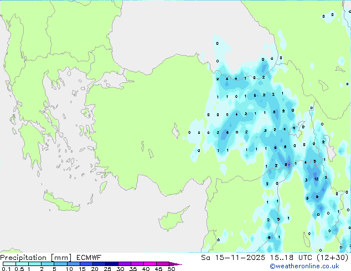Open the weatheronline.co.uk copyright link
Screen dimensions: 351x271
pos(304,266)
